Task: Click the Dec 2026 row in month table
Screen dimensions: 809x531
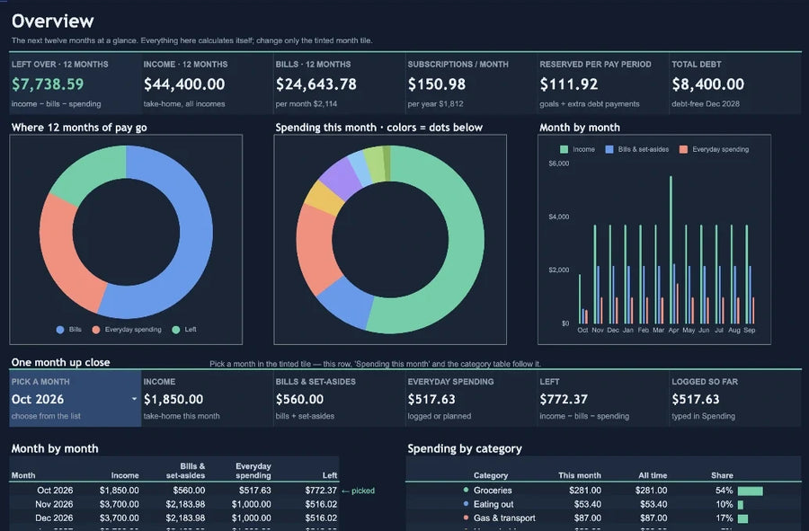Action: click(174, 518)
